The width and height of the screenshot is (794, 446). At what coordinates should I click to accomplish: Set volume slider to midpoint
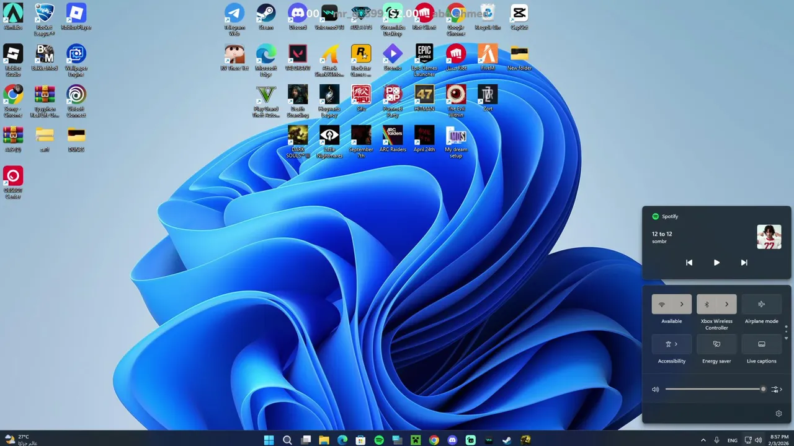[715, 389]
